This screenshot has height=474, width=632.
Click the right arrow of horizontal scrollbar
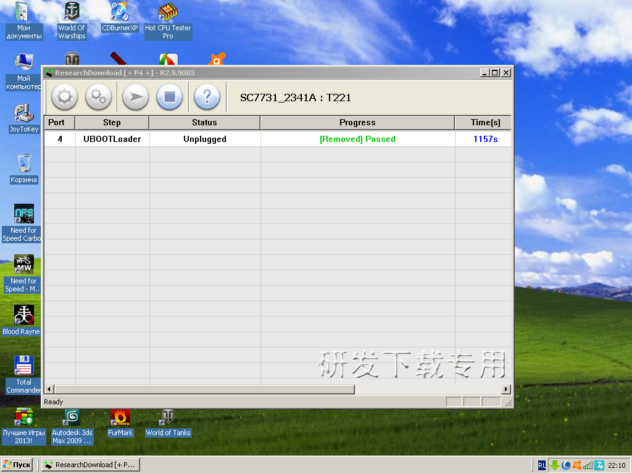tap(506, 389)
